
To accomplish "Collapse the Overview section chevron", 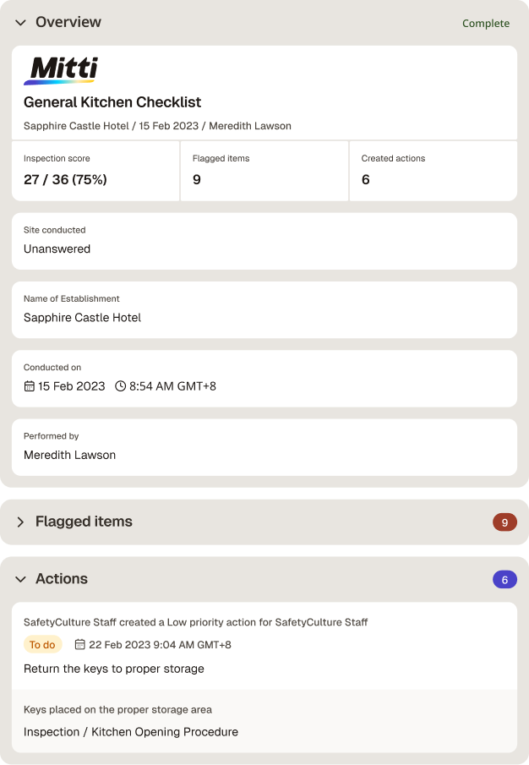I will coord(20,23).
